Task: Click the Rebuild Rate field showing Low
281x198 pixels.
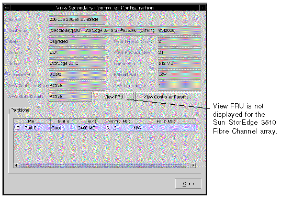Action: pyautogui.click(x=179, y=74)
